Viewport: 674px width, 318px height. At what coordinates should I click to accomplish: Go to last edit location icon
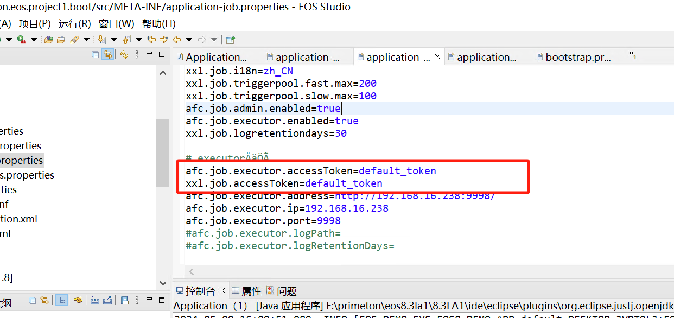point(151,40)
